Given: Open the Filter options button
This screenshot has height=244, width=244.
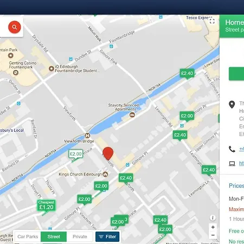Looking at the screenshot, I should tap(107, 236).
